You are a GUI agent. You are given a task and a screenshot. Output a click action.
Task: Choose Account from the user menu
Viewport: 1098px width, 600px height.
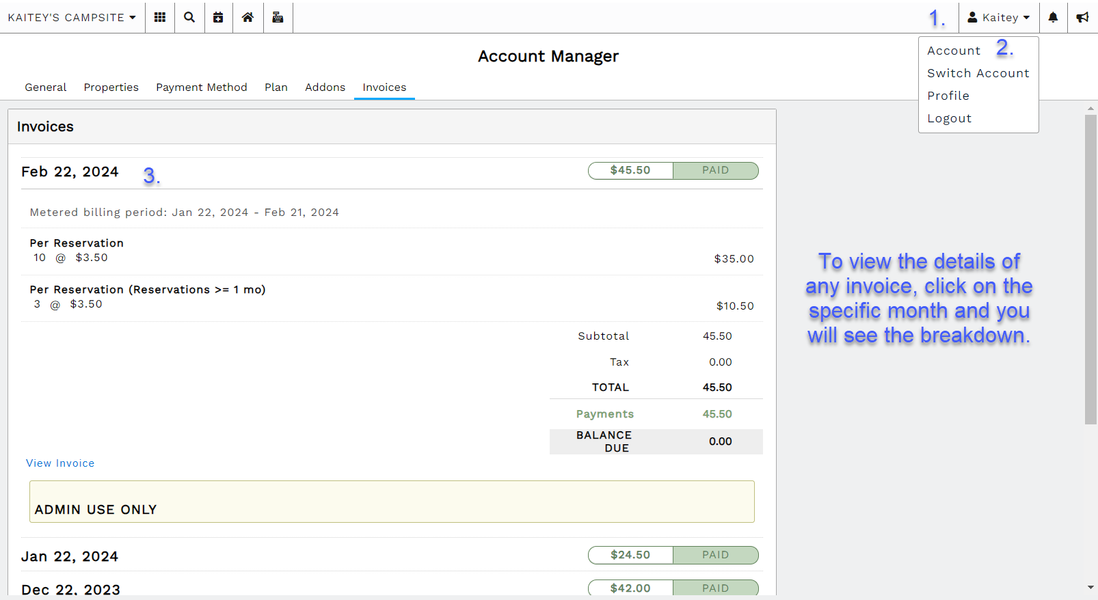954,51
